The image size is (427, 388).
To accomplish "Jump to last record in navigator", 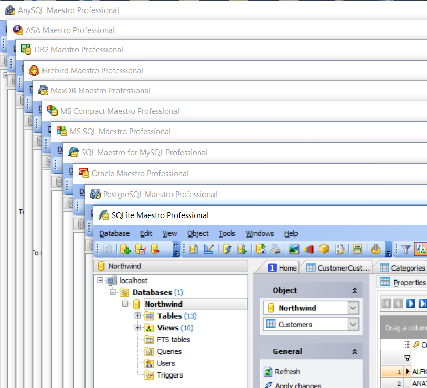I will click(422, 303).
